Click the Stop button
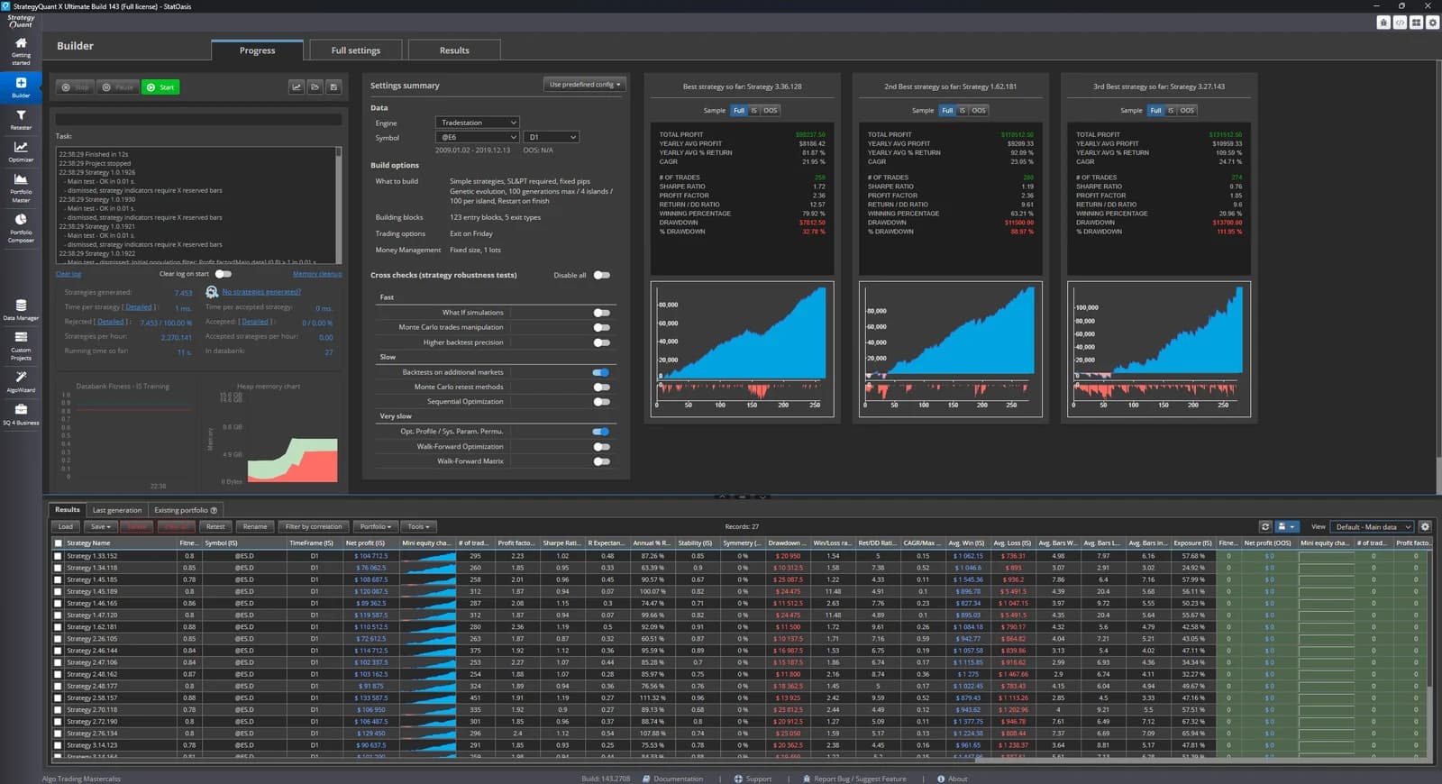Image resolution: width=1442 pixels, height=784 pixels. tap(76, 87)
